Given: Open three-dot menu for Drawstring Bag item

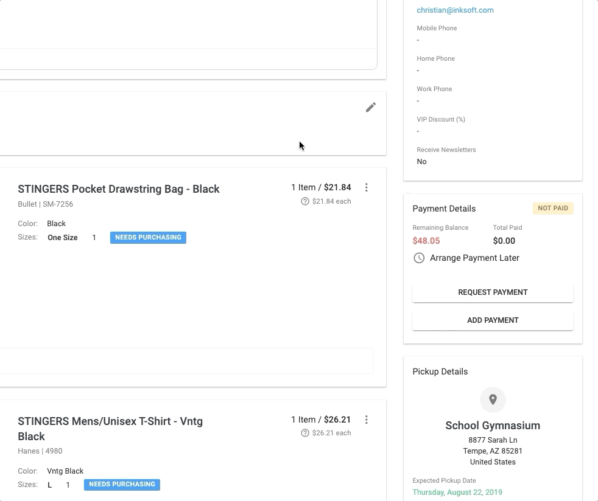Looking at the screenshot, I should [366, 188].
